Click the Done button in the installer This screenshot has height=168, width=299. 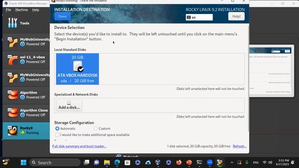62,16
